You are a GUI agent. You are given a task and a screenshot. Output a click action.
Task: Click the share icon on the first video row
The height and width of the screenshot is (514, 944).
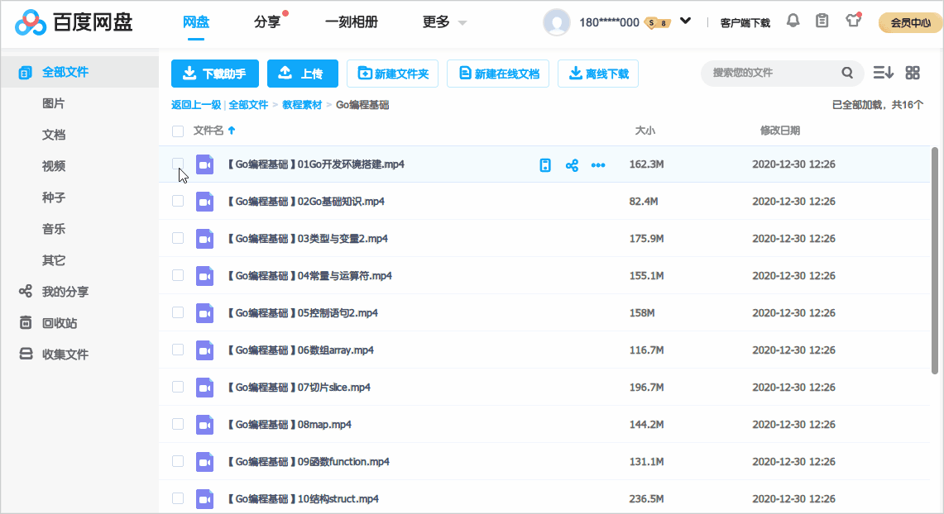coord(572,164)
